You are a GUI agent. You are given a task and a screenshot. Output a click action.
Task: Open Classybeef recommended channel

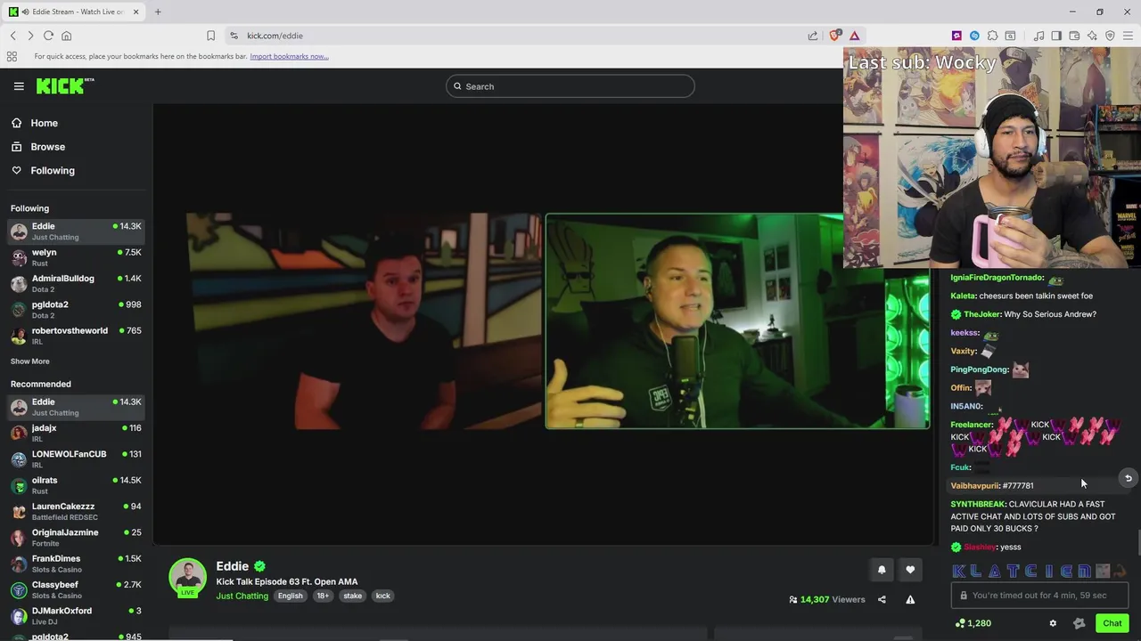pos(76,589)
